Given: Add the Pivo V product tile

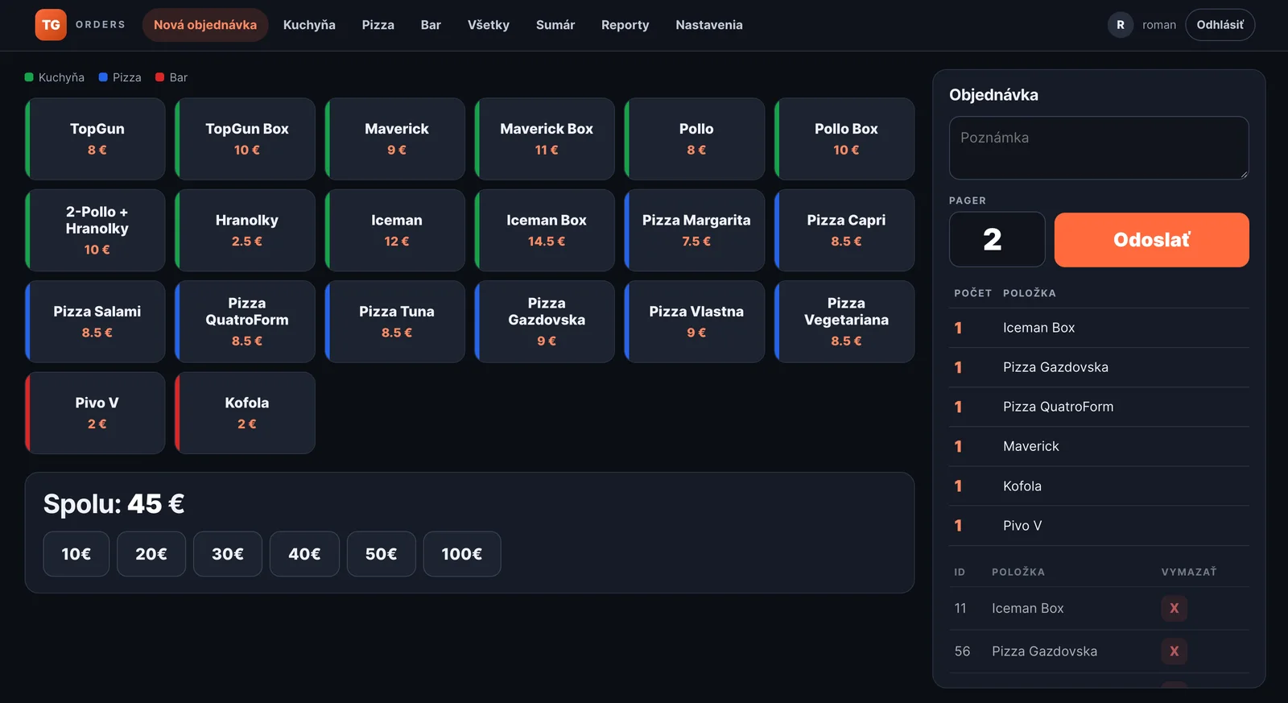Looking at the screenshot, I should pos(95,413).
